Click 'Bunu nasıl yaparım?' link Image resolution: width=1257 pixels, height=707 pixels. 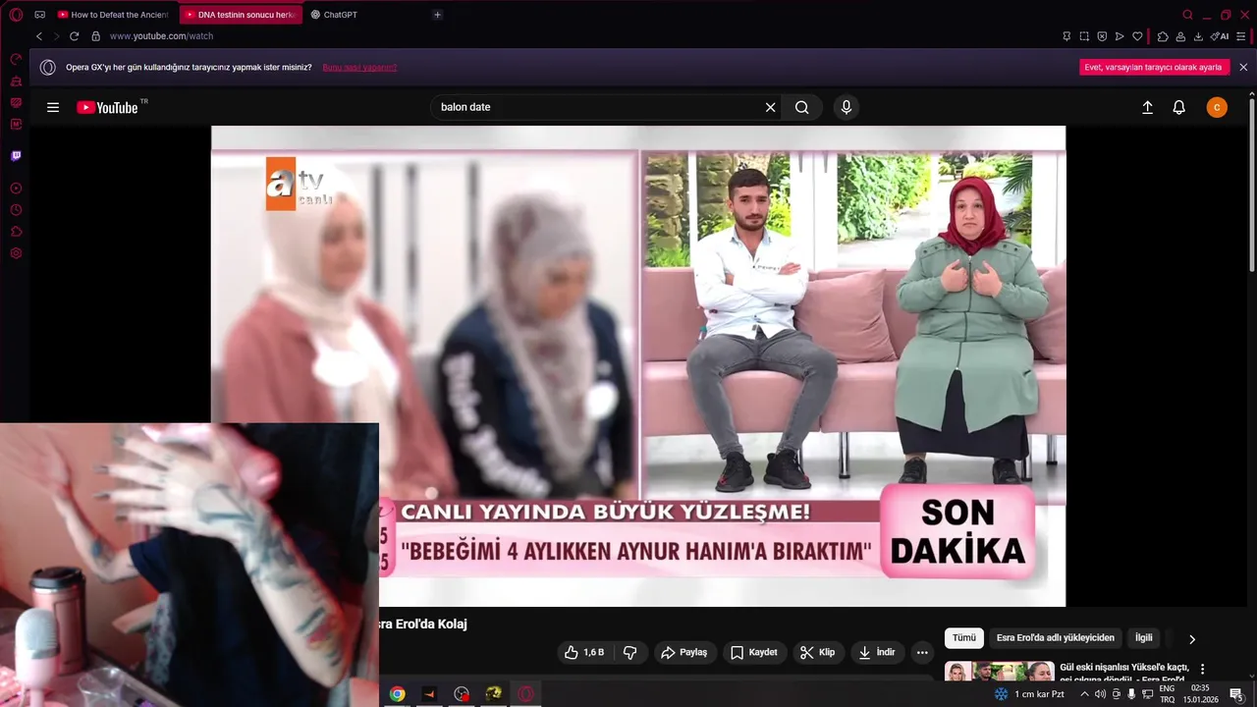click(x=359, y=68)
